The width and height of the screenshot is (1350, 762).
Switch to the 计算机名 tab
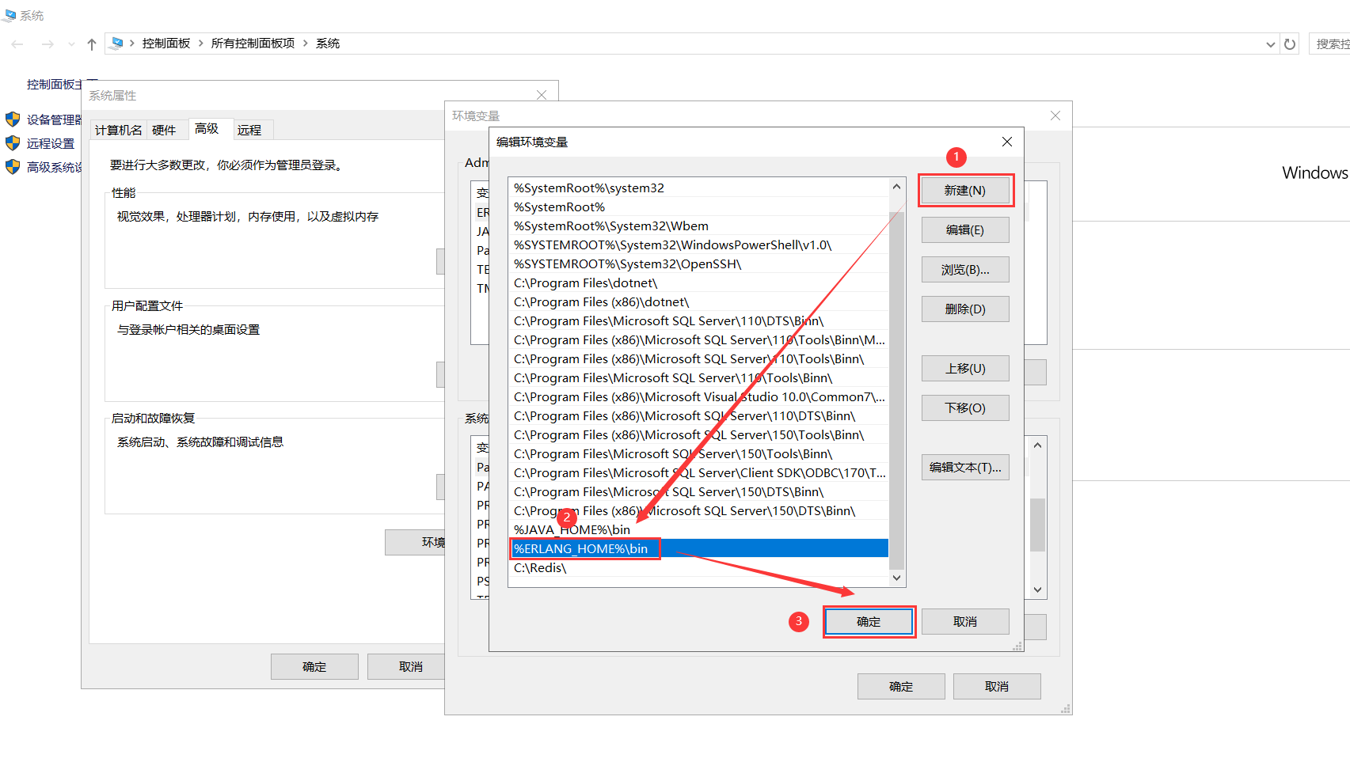click(119, 130)
